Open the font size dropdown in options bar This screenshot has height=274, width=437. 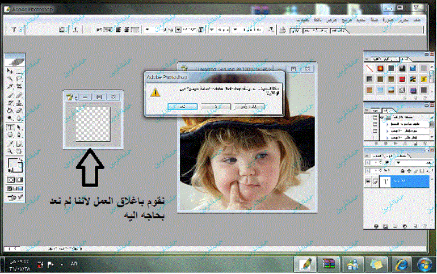(179, 28)
